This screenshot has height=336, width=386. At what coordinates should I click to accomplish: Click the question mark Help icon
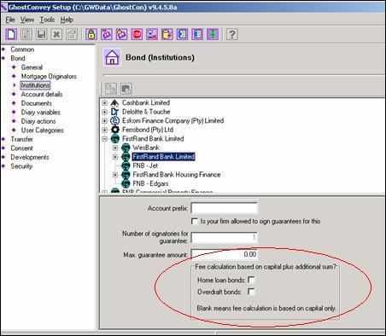(232, 34)
